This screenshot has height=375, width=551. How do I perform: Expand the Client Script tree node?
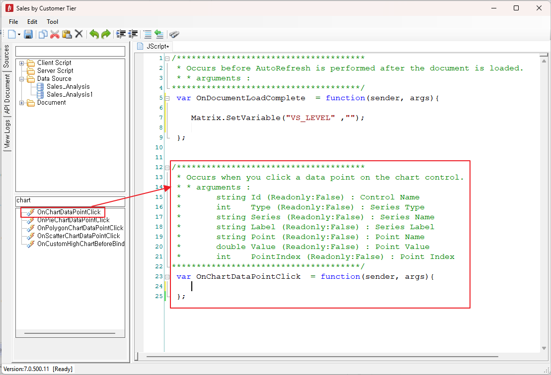[22, 63]
